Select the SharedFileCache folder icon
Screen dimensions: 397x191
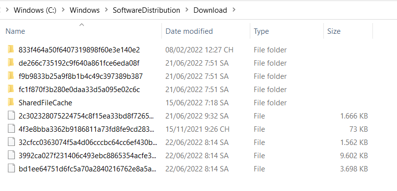(11, 102)
